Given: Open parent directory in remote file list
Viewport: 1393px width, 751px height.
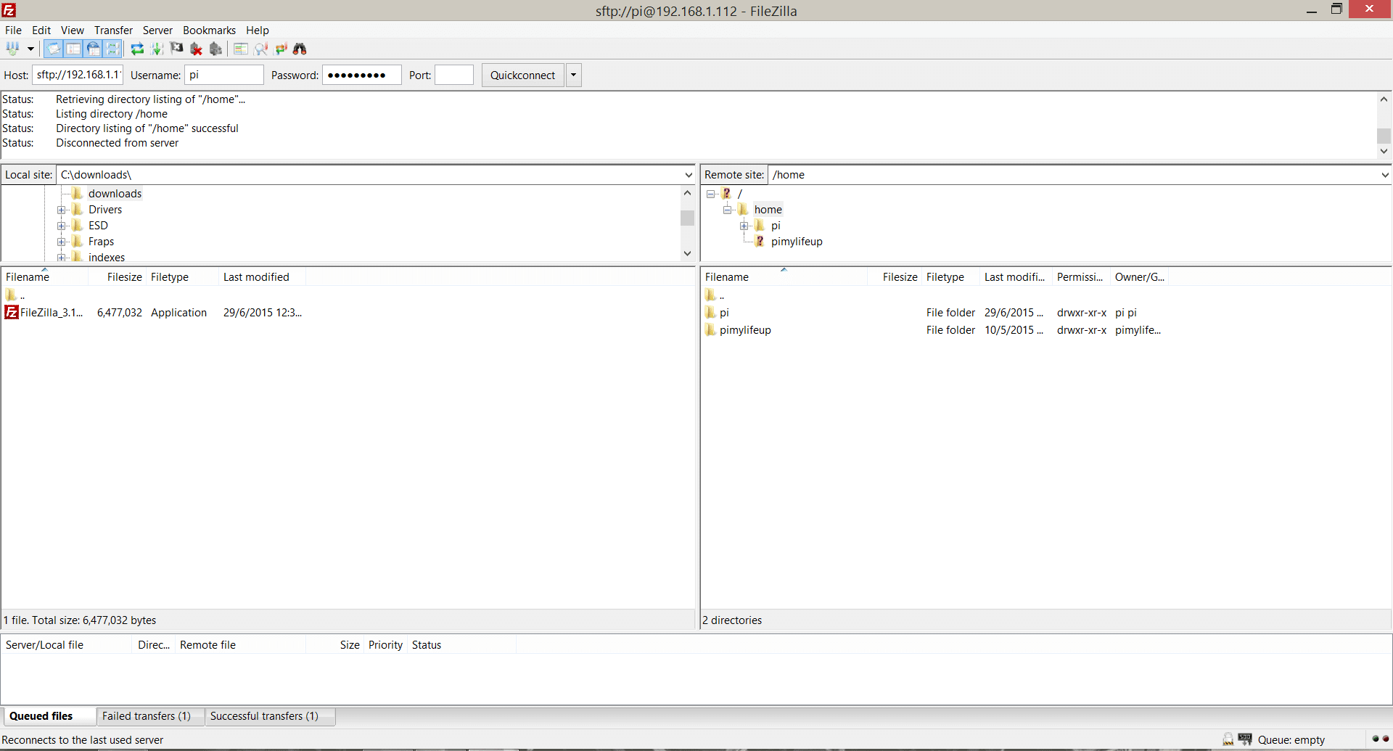Looking at the screenshot, I should (715, 295).
